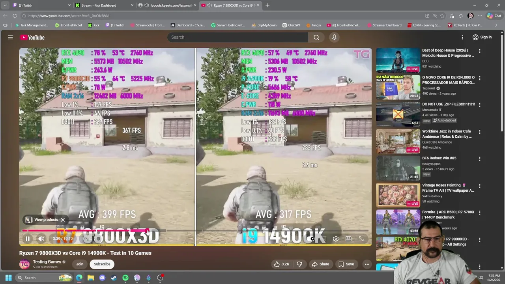Open the Streamloots bookmark
This screenshot has width=505, height=284.
147,25
